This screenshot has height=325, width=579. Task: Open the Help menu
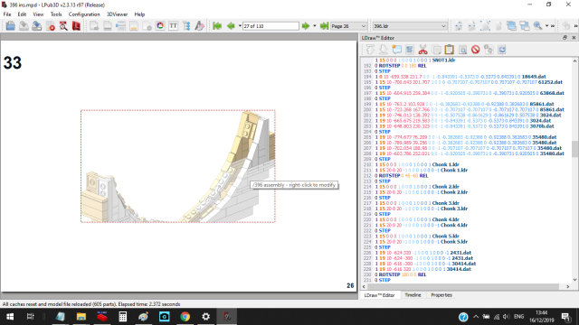(139, 14)
